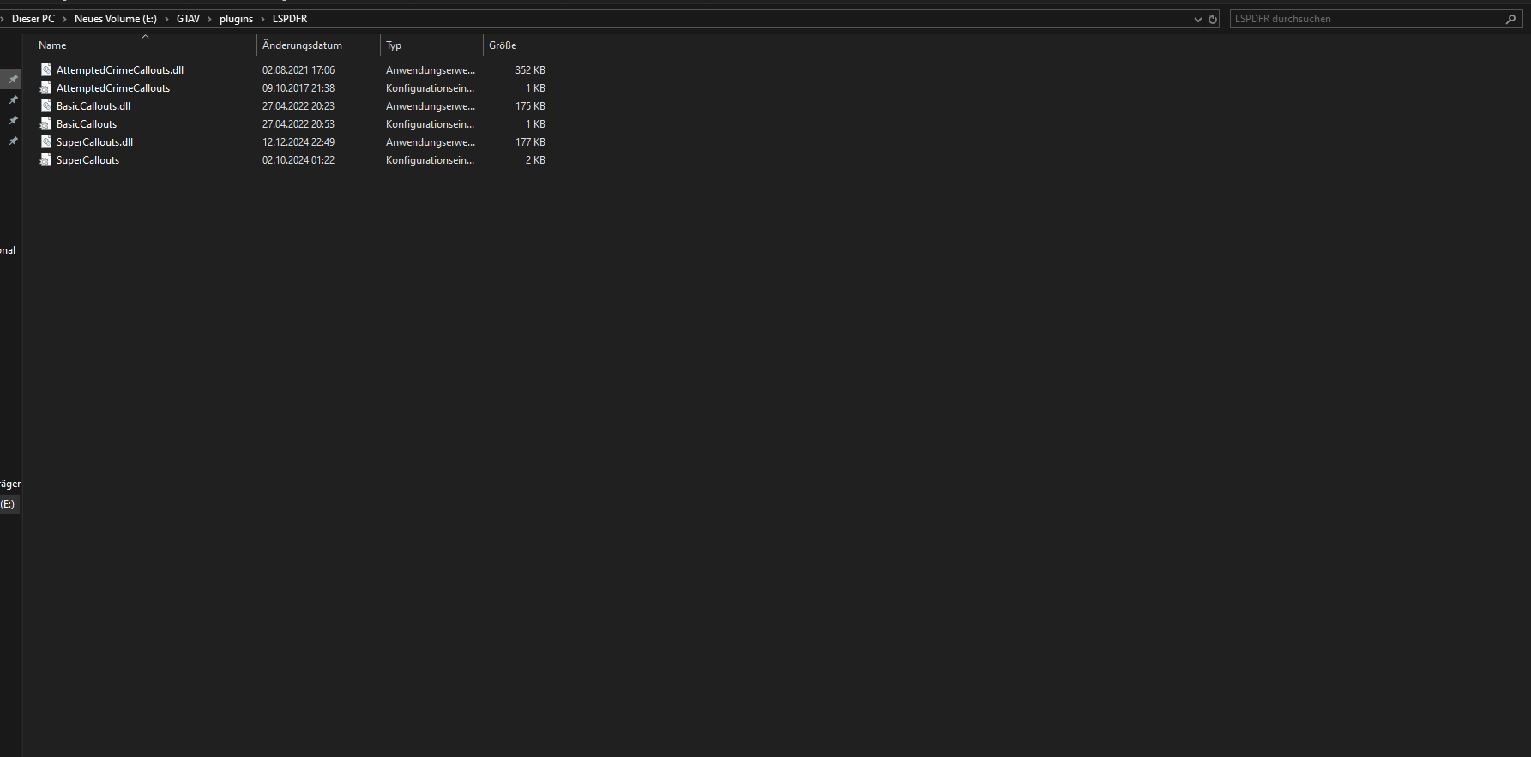This screenshot has width=1531, height=757.
Task: Click the date 27.04.2022 20:23
Action: coord(298,106)
